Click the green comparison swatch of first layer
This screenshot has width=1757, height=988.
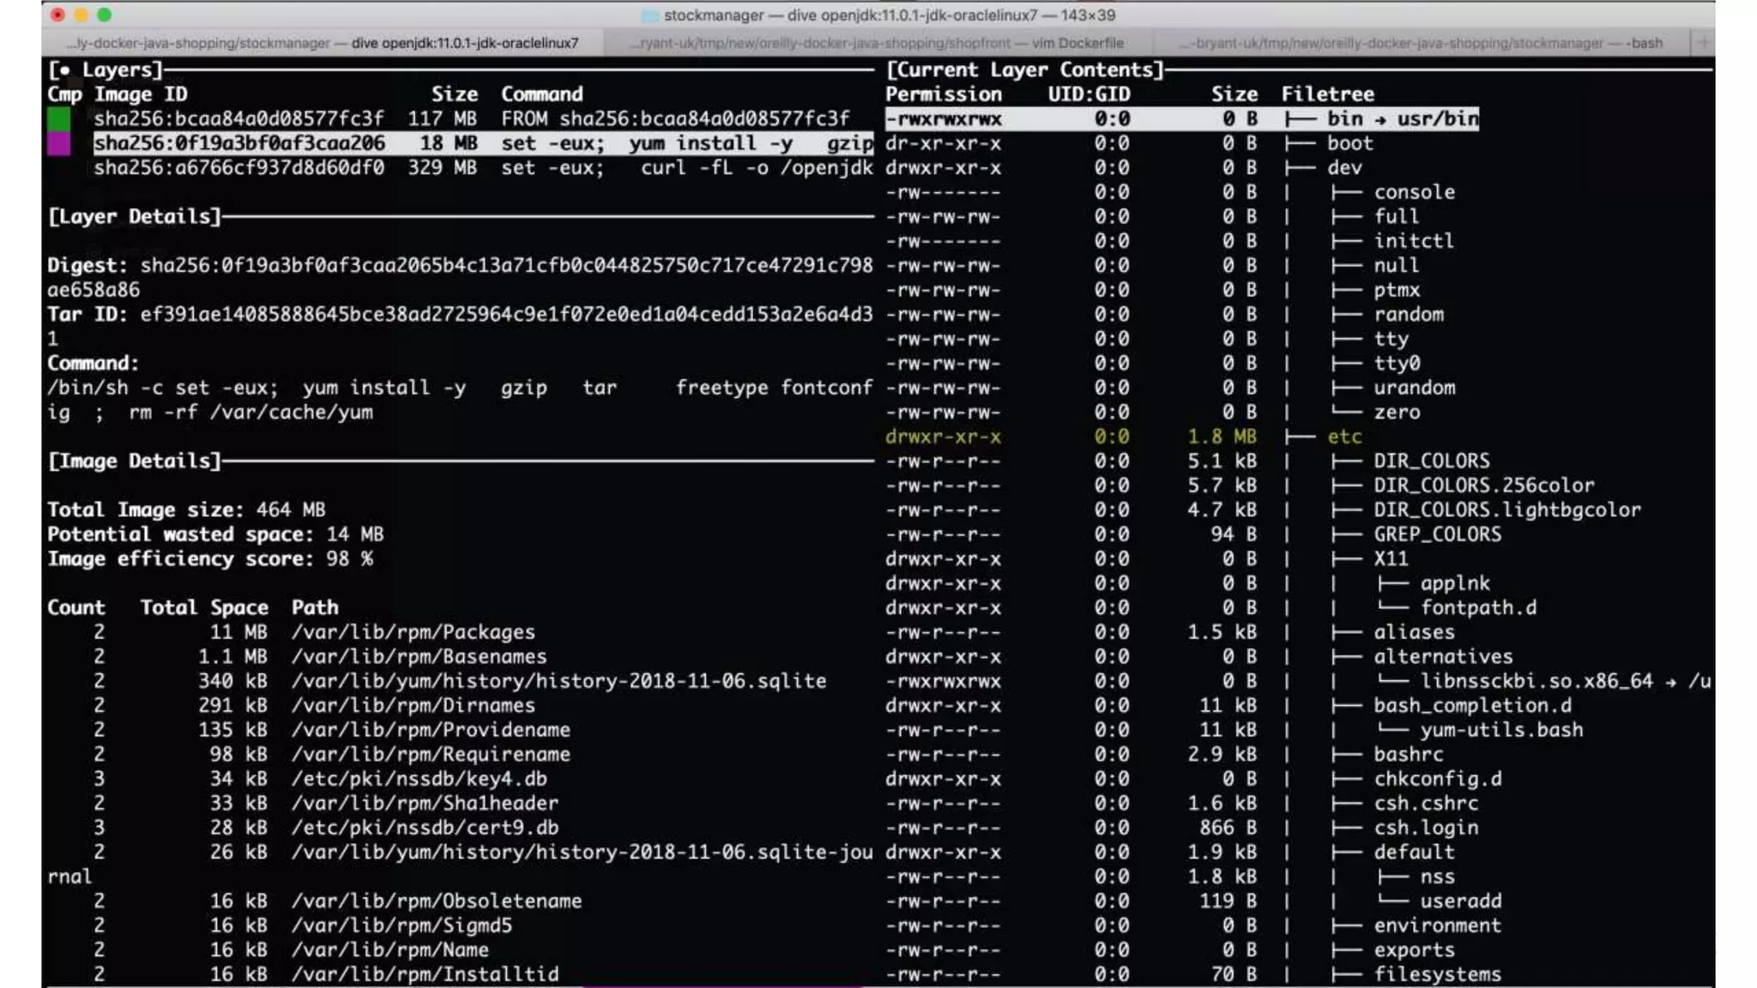(x=59, y=118)
